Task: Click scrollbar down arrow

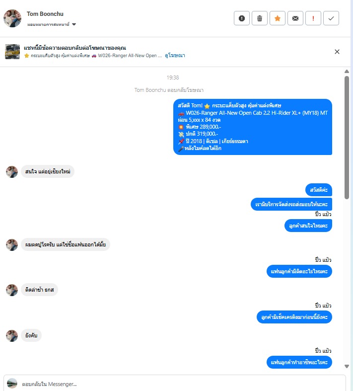Action: click(347, 366)
